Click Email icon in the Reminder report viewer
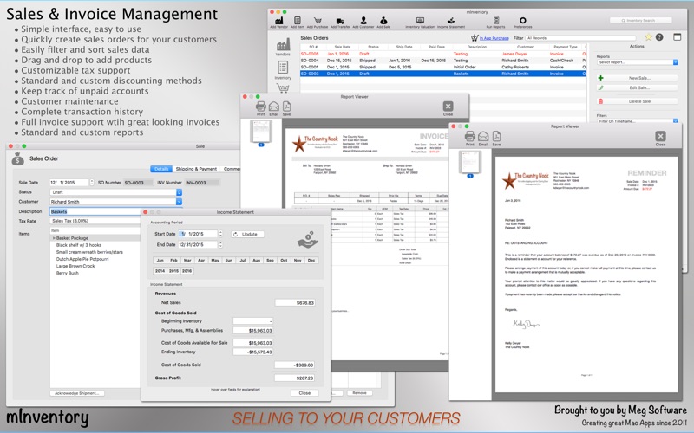Screen dimensions: 694x433 tap(481, 139)
